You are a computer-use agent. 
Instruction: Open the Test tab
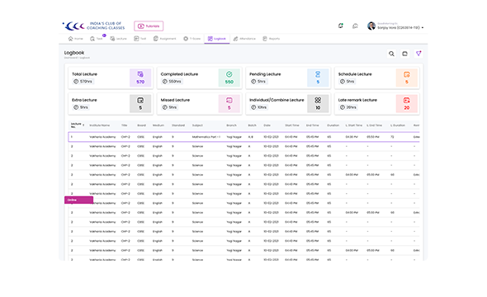pyautogui.click(x=140, y=39)
